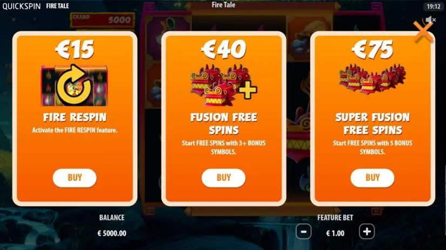Close the feature buy menu
The width and height of the screenshot is (446, 250).
423,31
